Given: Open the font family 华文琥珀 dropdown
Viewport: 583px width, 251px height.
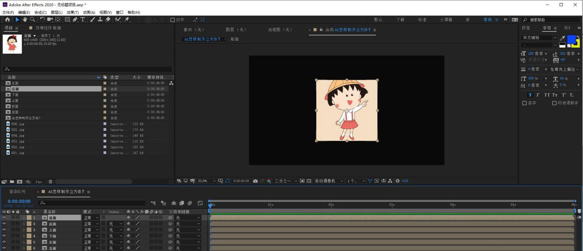Looking at the screenshot, I should (539, 38).
